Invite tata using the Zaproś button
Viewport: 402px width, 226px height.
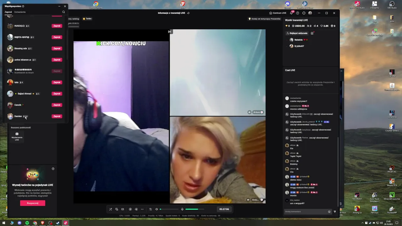57,82
